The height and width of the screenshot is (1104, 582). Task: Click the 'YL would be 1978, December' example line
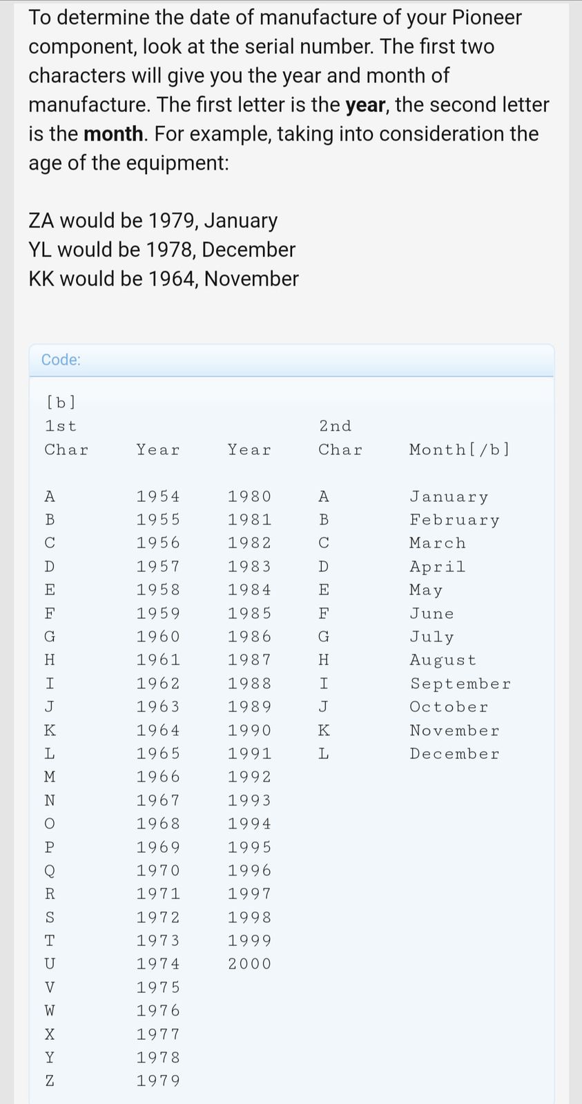[162, 249]
